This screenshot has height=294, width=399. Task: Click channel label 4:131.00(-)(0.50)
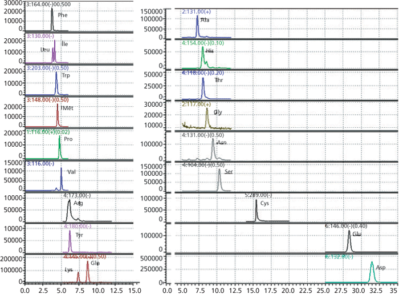pyautogui.click(x=203, y=135)
